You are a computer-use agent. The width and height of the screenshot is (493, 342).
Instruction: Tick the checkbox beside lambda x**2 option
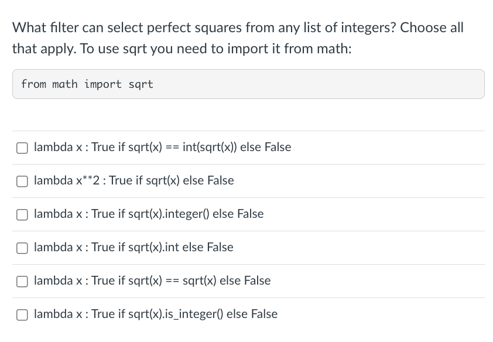click(22, 181)
